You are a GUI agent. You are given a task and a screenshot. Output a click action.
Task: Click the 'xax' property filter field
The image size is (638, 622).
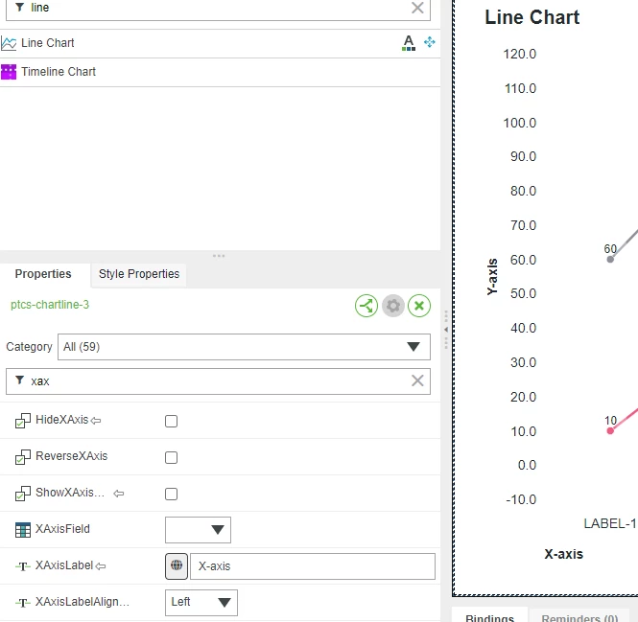pos(218,381)
